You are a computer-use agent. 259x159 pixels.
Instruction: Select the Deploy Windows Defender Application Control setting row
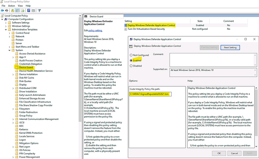[186, 26]
